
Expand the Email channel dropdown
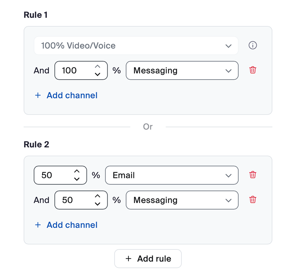pos(171,175)
